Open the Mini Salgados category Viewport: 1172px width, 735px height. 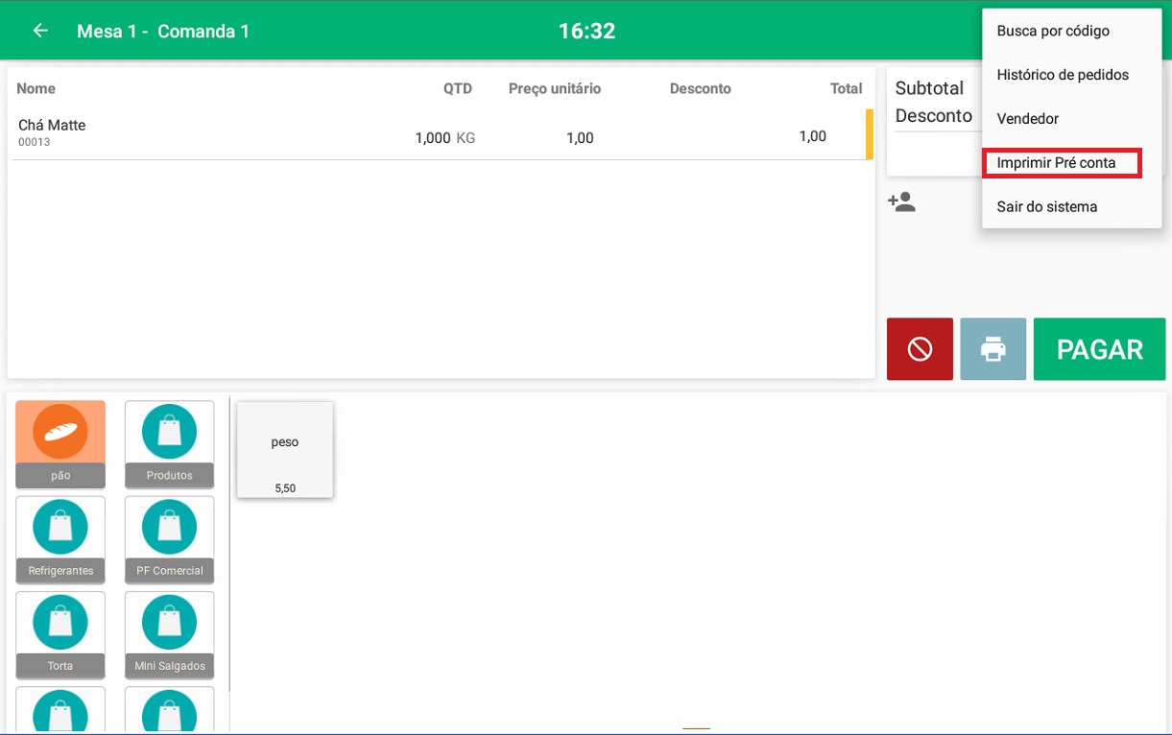170,634
